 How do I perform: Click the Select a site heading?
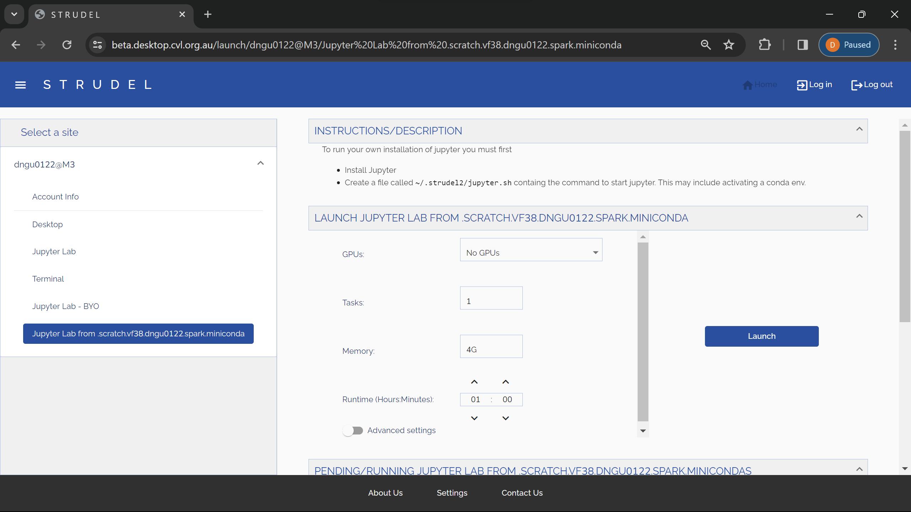49,132
